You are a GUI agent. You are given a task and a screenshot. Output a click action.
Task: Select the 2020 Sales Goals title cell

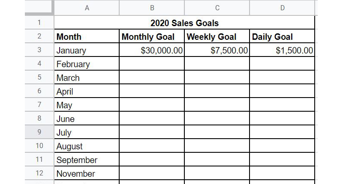click(184, 23)
